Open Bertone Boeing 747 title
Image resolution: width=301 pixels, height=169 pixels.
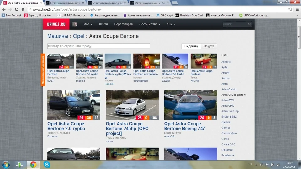pyautogui.click(x=184, y=126)
